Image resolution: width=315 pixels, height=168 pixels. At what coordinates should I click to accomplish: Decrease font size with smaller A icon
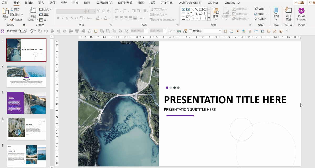(103, 11)
